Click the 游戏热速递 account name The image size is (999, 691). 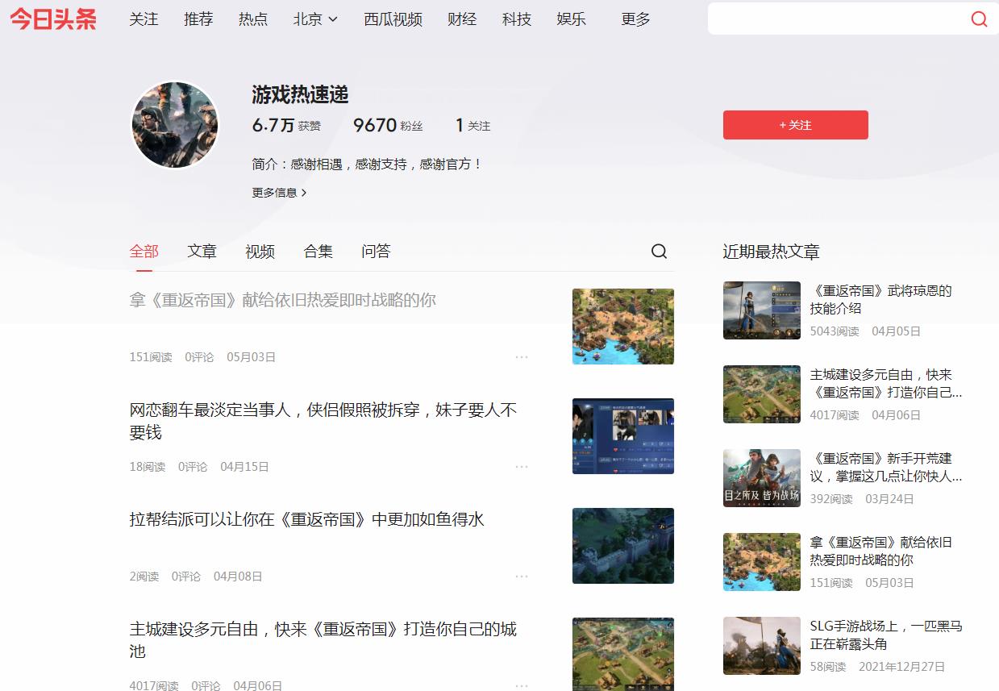pyautogui.click(x=300, y=94)
